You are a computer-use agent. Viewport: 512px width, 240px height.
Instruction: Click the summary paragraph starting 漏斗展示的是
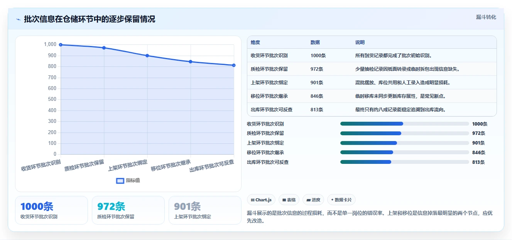point(369,217)
